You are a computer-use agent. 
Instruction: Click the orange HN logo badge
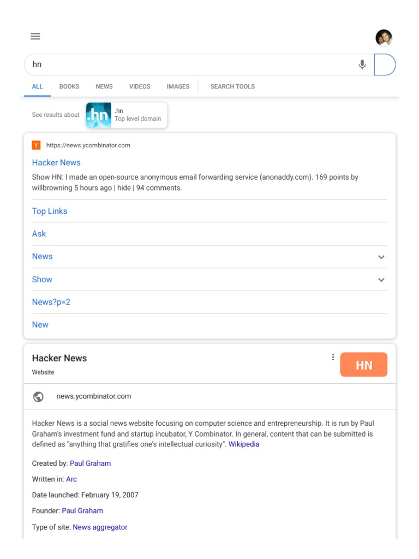click(363, 365)
